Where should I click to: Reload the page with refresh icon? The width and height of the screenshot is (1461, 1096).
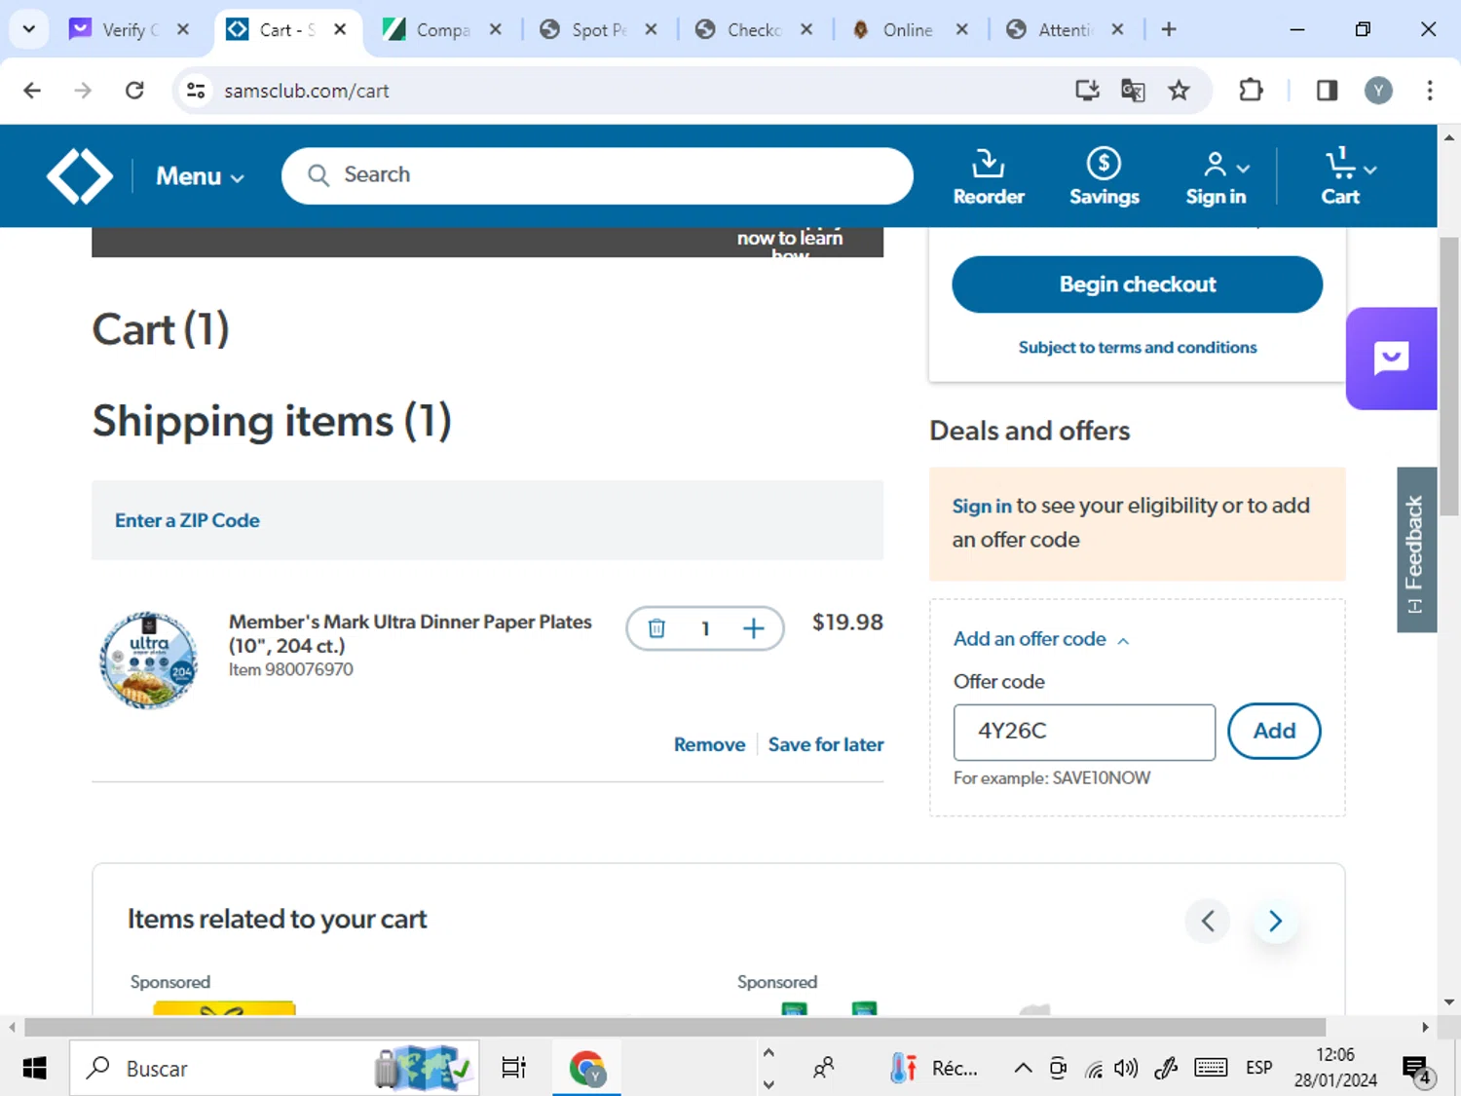(x=134, y=91)
